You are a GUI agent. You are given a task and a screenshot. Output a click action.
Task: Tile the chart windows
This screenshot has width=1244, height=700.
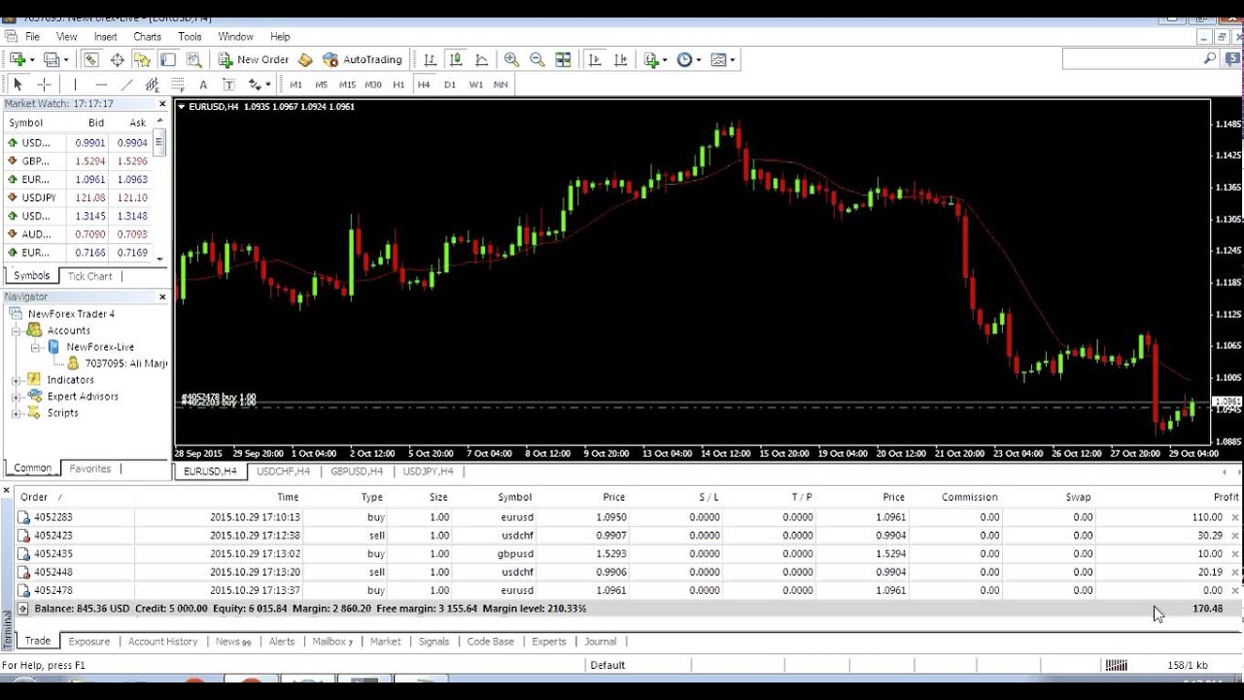[x=563, y=59]
